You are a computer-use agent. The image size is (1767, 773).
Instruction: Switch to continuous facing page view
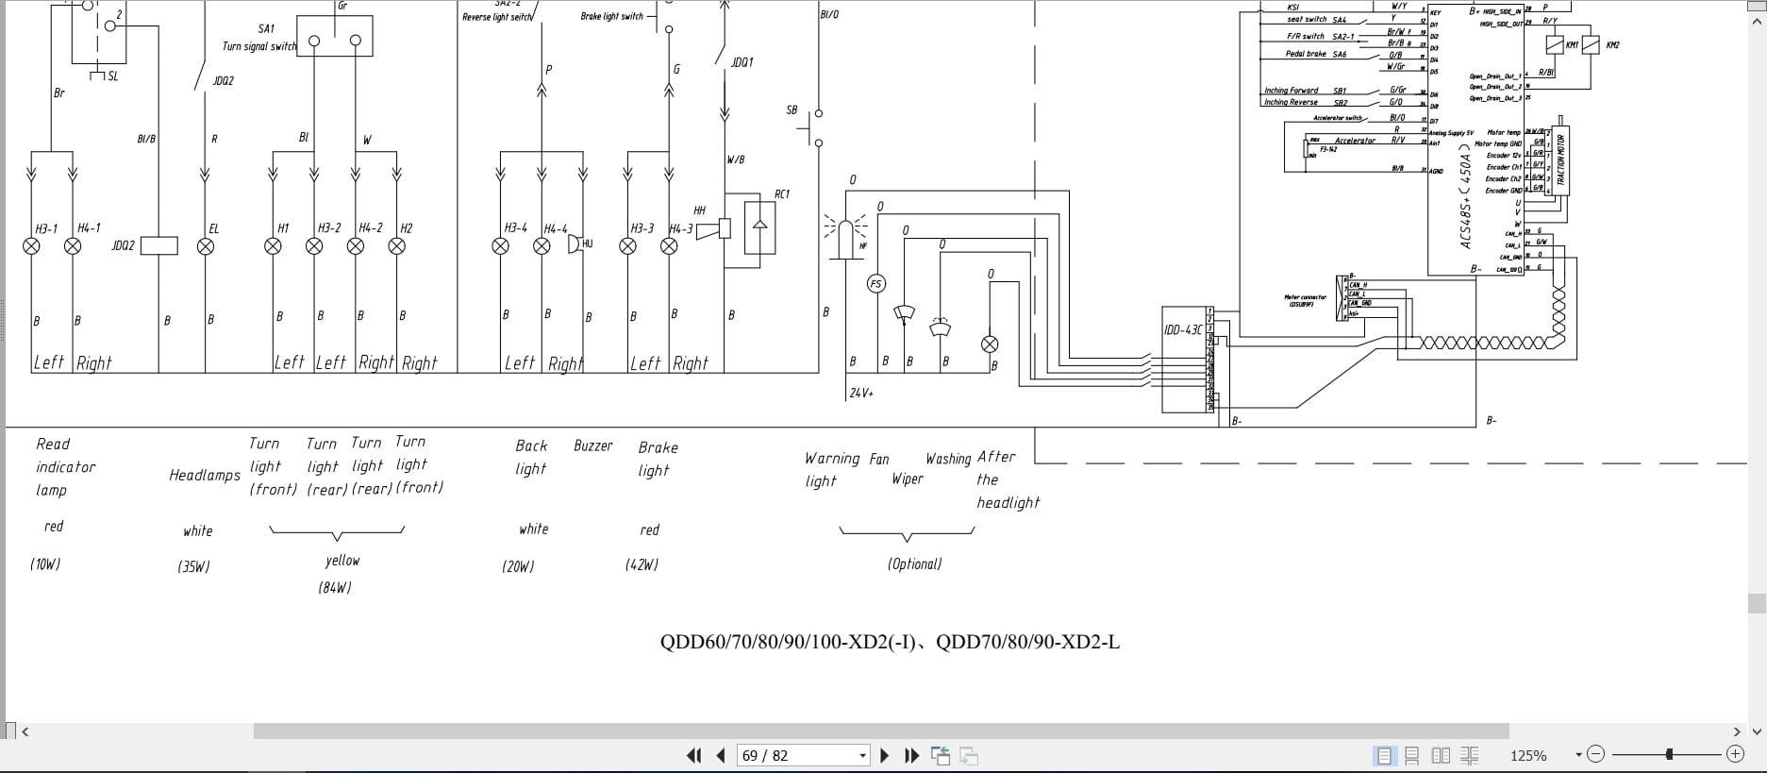pos(1469,755)
